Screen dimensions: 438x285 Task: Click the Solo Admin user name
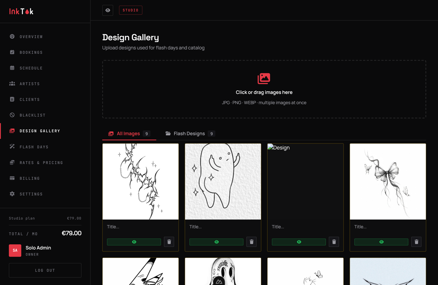[x=38, y=248]
